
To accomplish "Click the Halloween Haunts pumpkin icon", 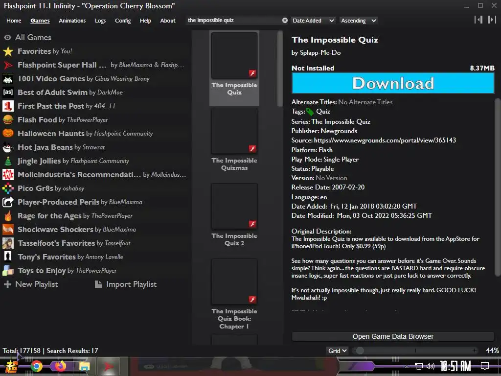I will pos(8,133).
